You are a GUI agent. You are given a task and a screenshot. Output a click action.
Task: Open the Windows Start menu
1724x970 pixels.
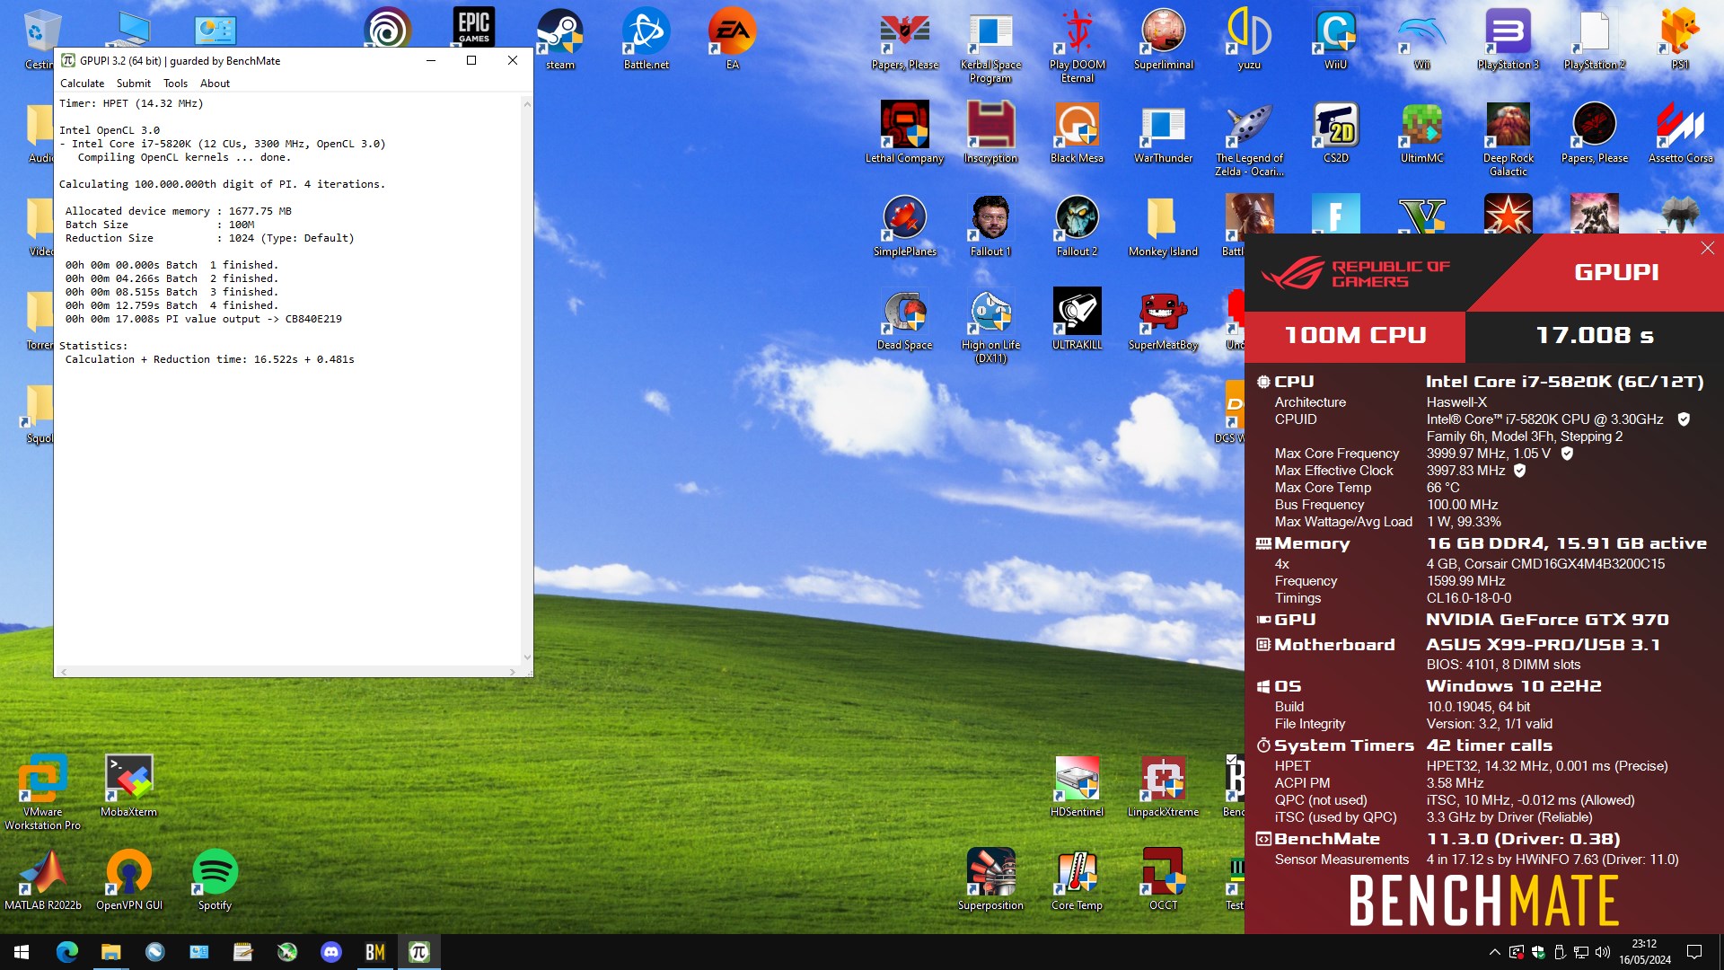coord(22,952)
